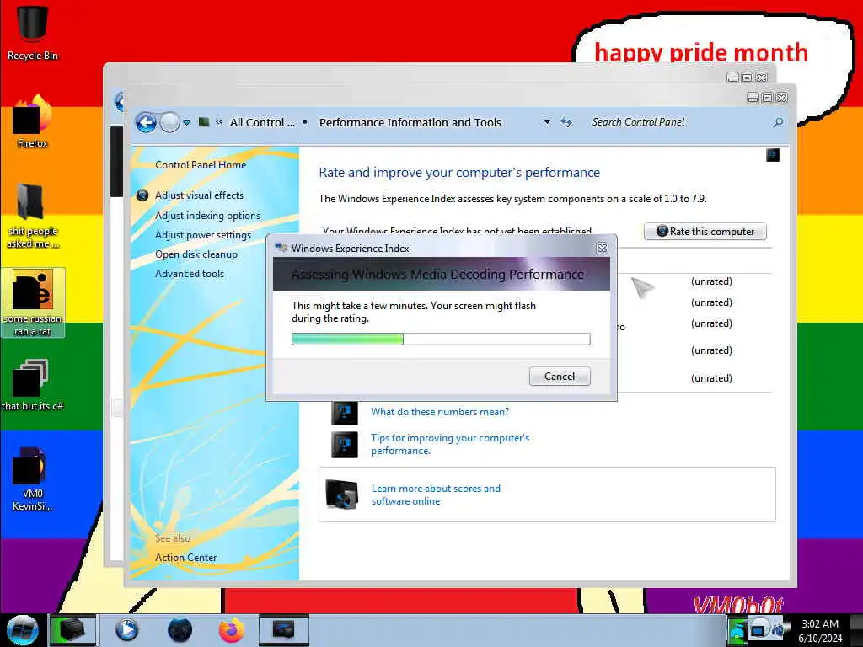Refresh the Control Panel page
The image size is (863, 647).
(566, 122)
